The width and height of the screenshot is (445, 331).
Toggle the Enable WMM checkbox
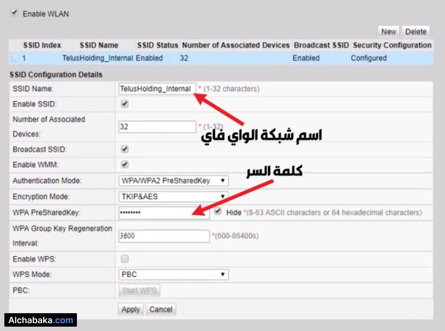click(x=125, y=165)
